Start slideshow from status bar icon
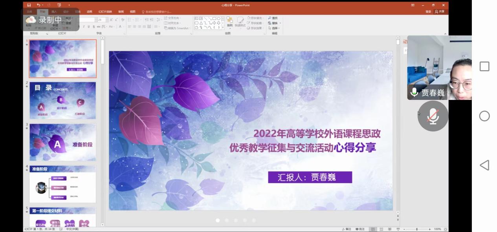 tap(398, 229)
